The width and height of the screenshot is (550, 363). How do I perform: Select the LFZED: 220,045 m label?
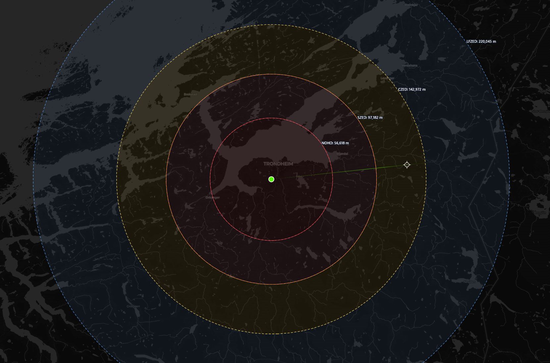point(481,41)
